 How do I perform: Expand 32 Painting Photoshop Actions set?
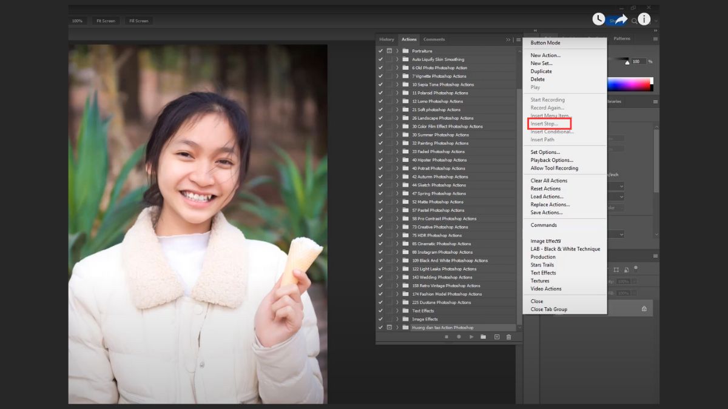397,143
